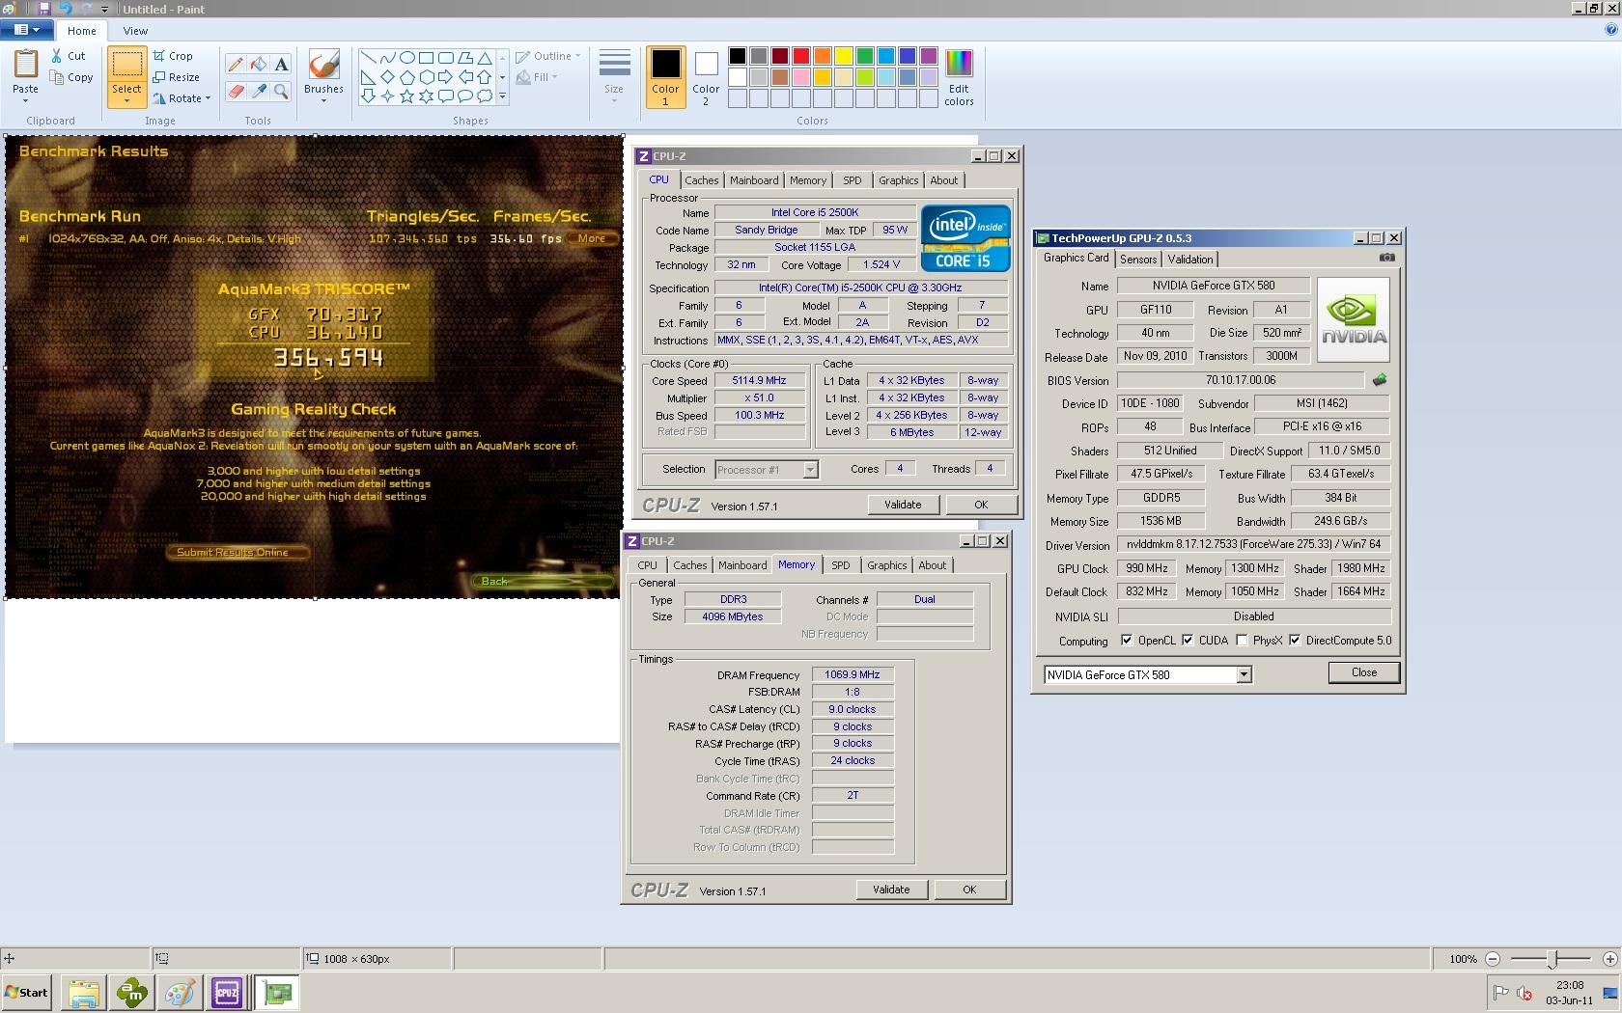Click OK in the top CPU-Z window
Screen dimensions: 1622x1013
(981, 505)
